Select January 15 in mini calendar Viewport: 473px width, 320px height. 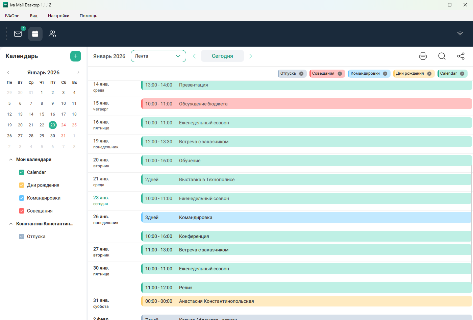tap(42, 114)
